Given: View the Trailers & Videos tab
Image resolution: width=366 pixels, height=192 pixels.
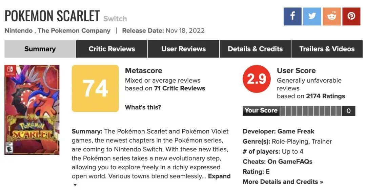Looking at the screenshot, I should point(327,49).
